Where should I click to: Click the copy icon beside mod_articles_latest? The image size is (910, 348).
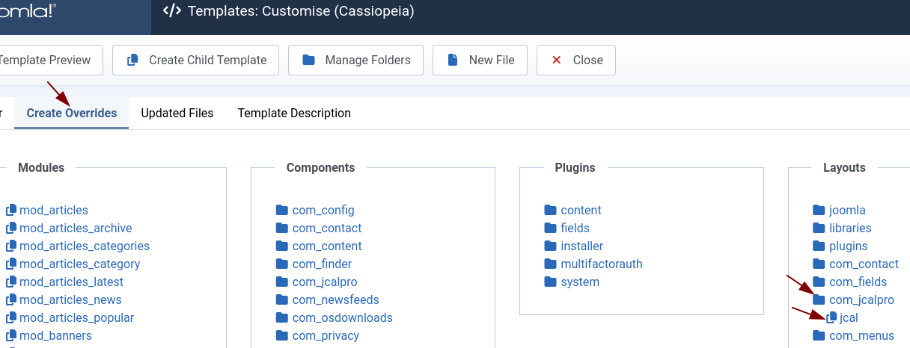pos(11,282)
